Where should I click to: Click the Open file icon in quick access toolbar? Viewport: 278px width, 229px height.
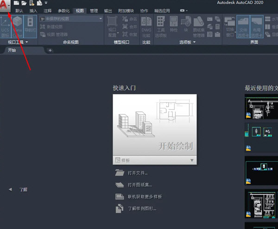(x=24, y=3)
